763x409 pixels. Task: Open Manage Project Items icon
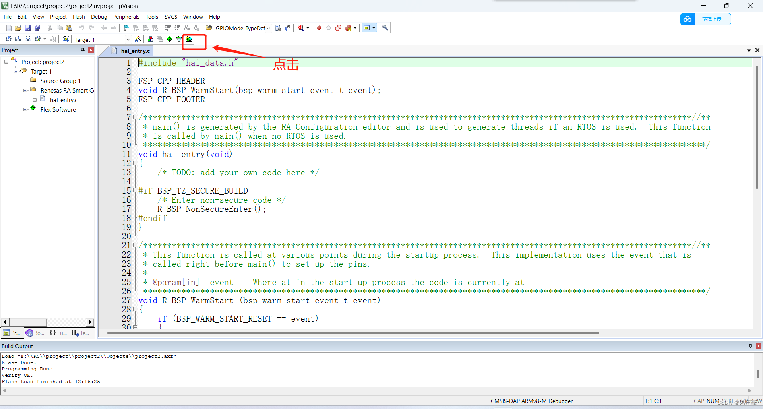pyautogui.click(x=151, y=39)
